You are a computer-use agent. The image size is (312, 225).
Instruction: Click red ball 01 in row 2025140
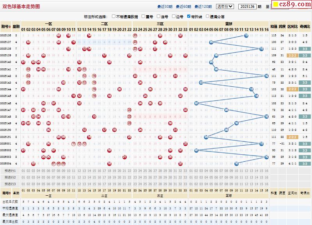click(x=23, y=62)
